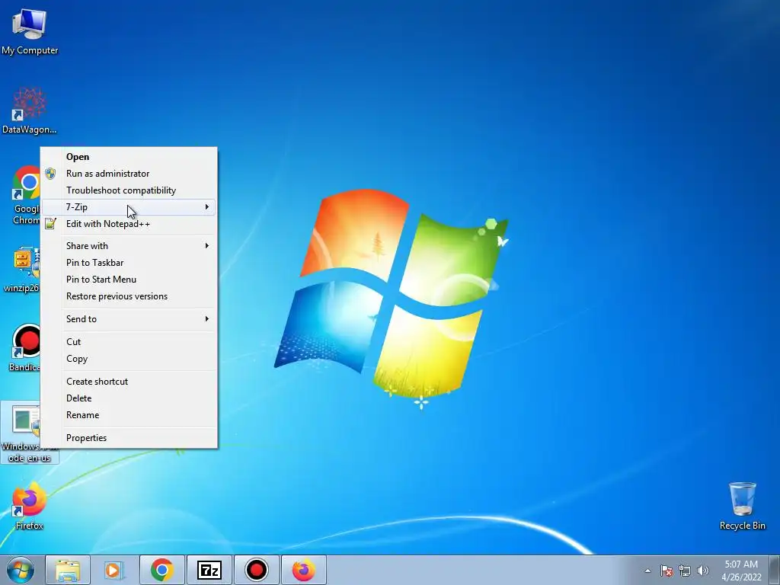The width and height of the screenshot is (780, 585).
Task: Open Windows Explorer from the taskbar
Action: [68, 570]
